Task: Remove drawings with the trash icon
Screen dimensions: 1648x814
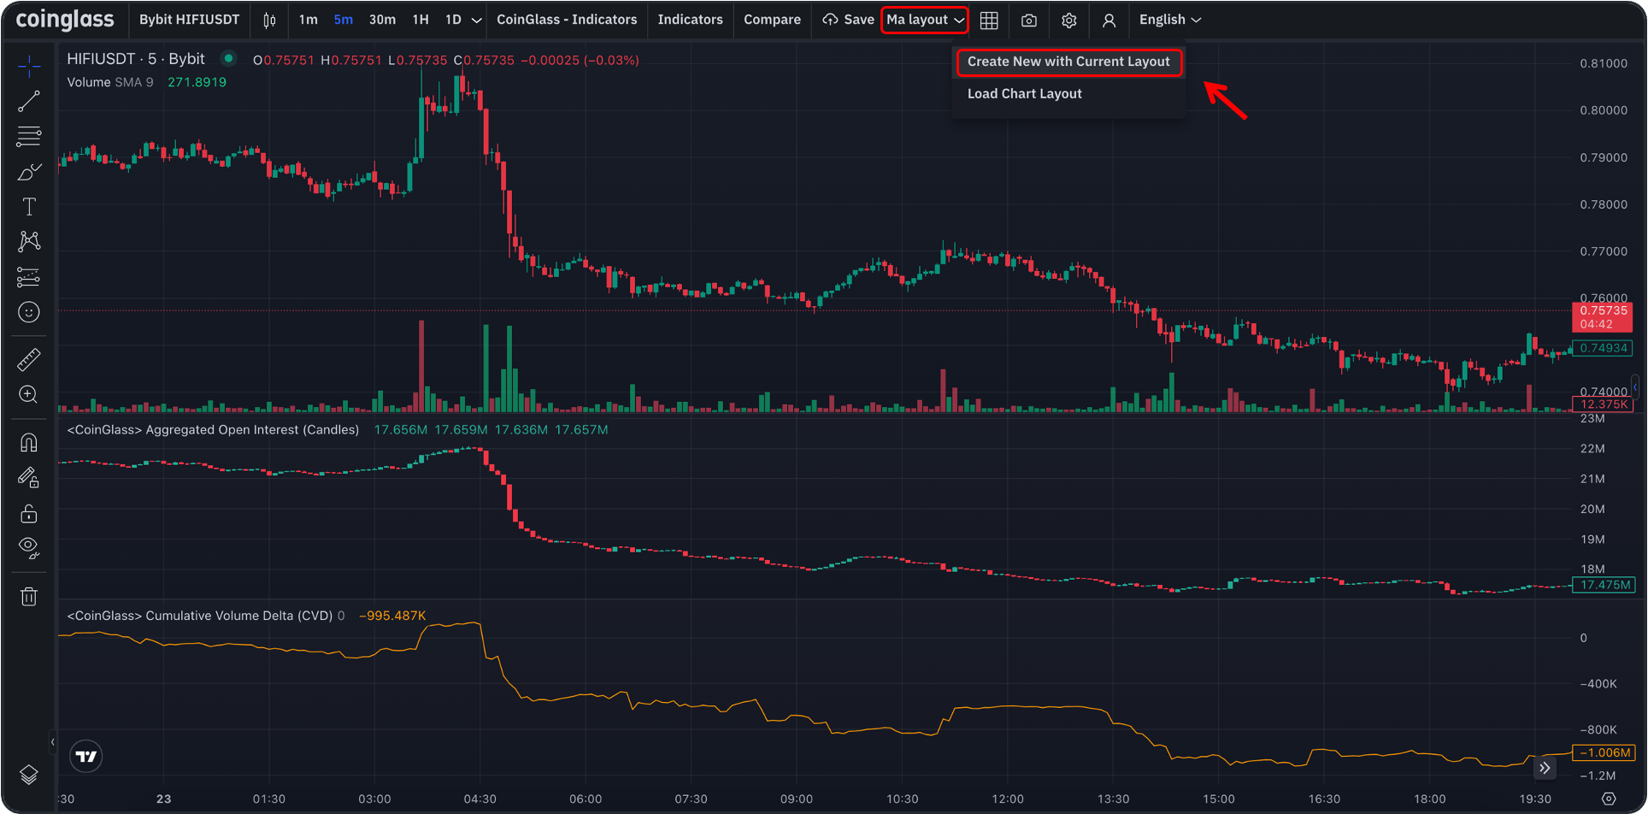Action: [29, 596]
